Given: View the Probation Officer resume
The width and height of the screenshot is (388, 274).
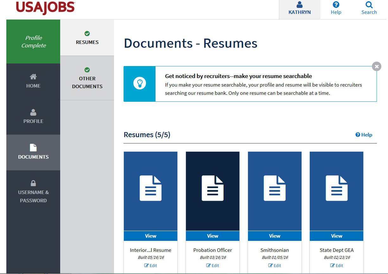Looking at the screenshot, I should (x=213, y=236).
